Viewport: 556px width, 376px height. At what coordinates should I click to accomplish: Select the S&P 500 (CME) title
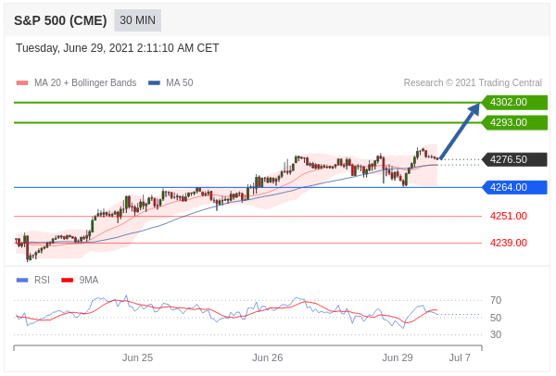click(59, 19)
